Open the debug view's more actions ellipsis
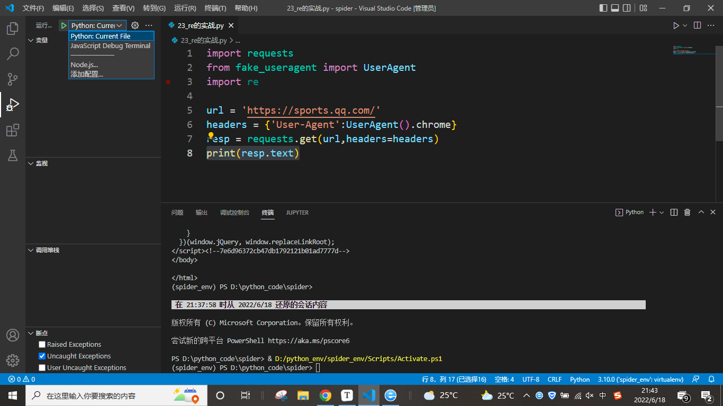 coord(149,25)
